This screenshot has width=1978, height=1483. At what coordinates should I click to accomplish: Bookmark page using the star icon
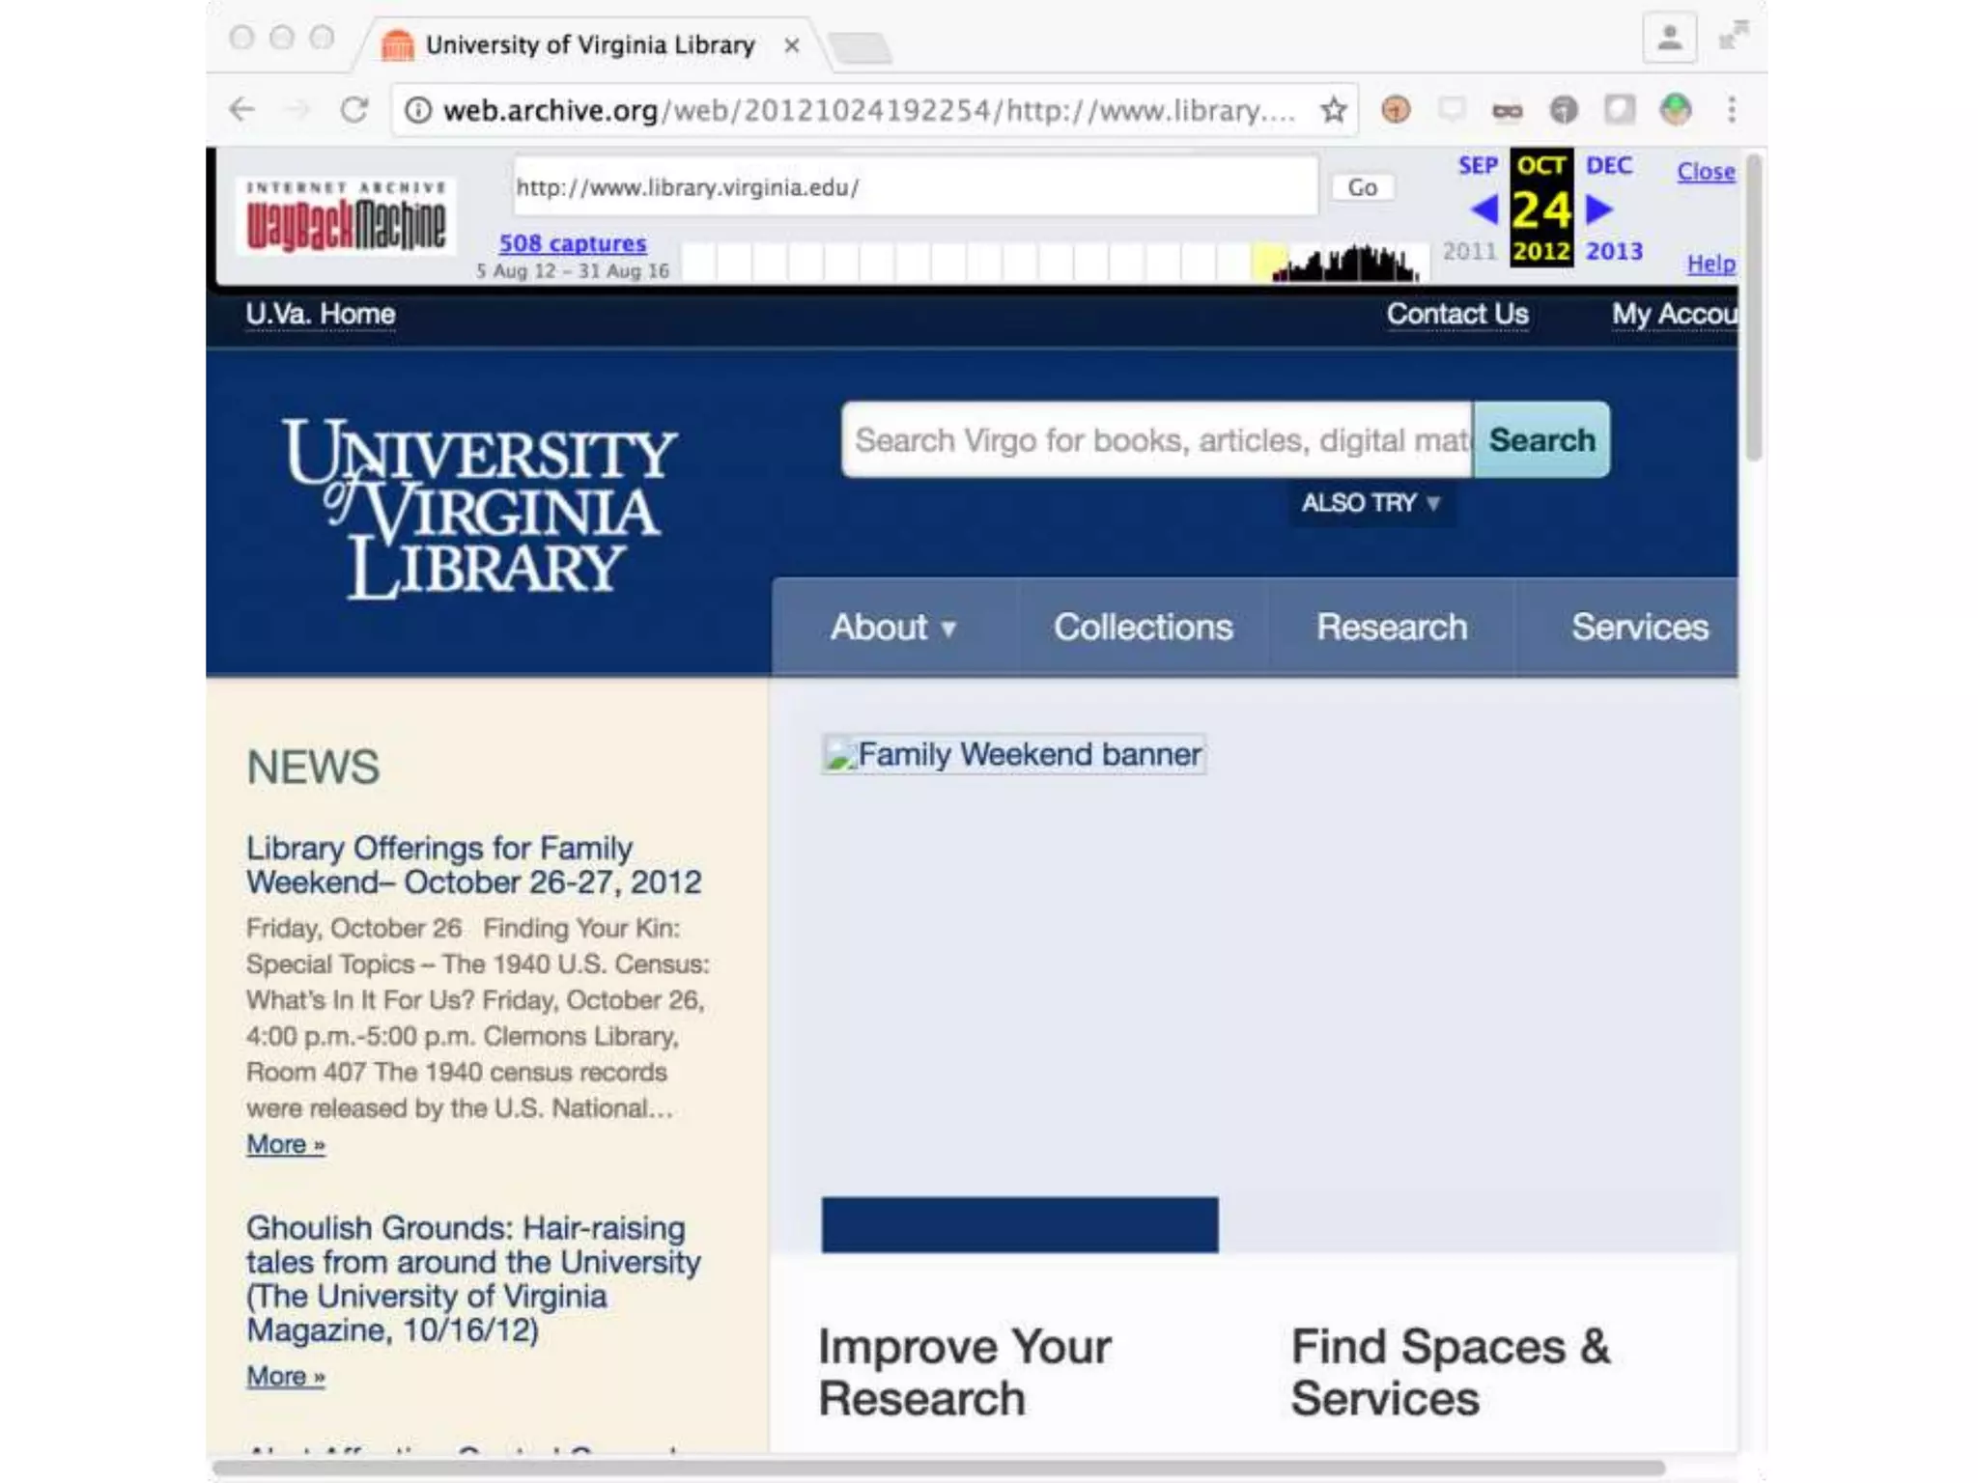click(x=1334, y=110)
